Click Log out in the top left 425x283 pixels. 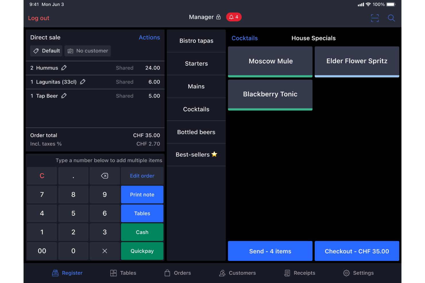[x=38, y=18]
